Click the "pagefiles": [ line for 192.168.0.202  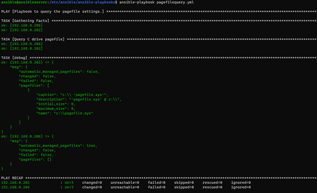[34, 85]
